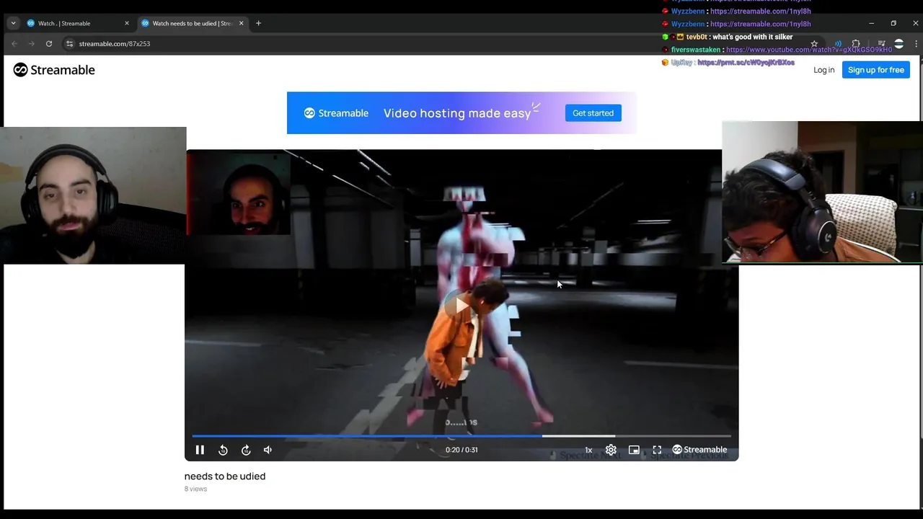Click the large play overlay in video center
Screen dimensions: 923x519
(x=461, y=305)
